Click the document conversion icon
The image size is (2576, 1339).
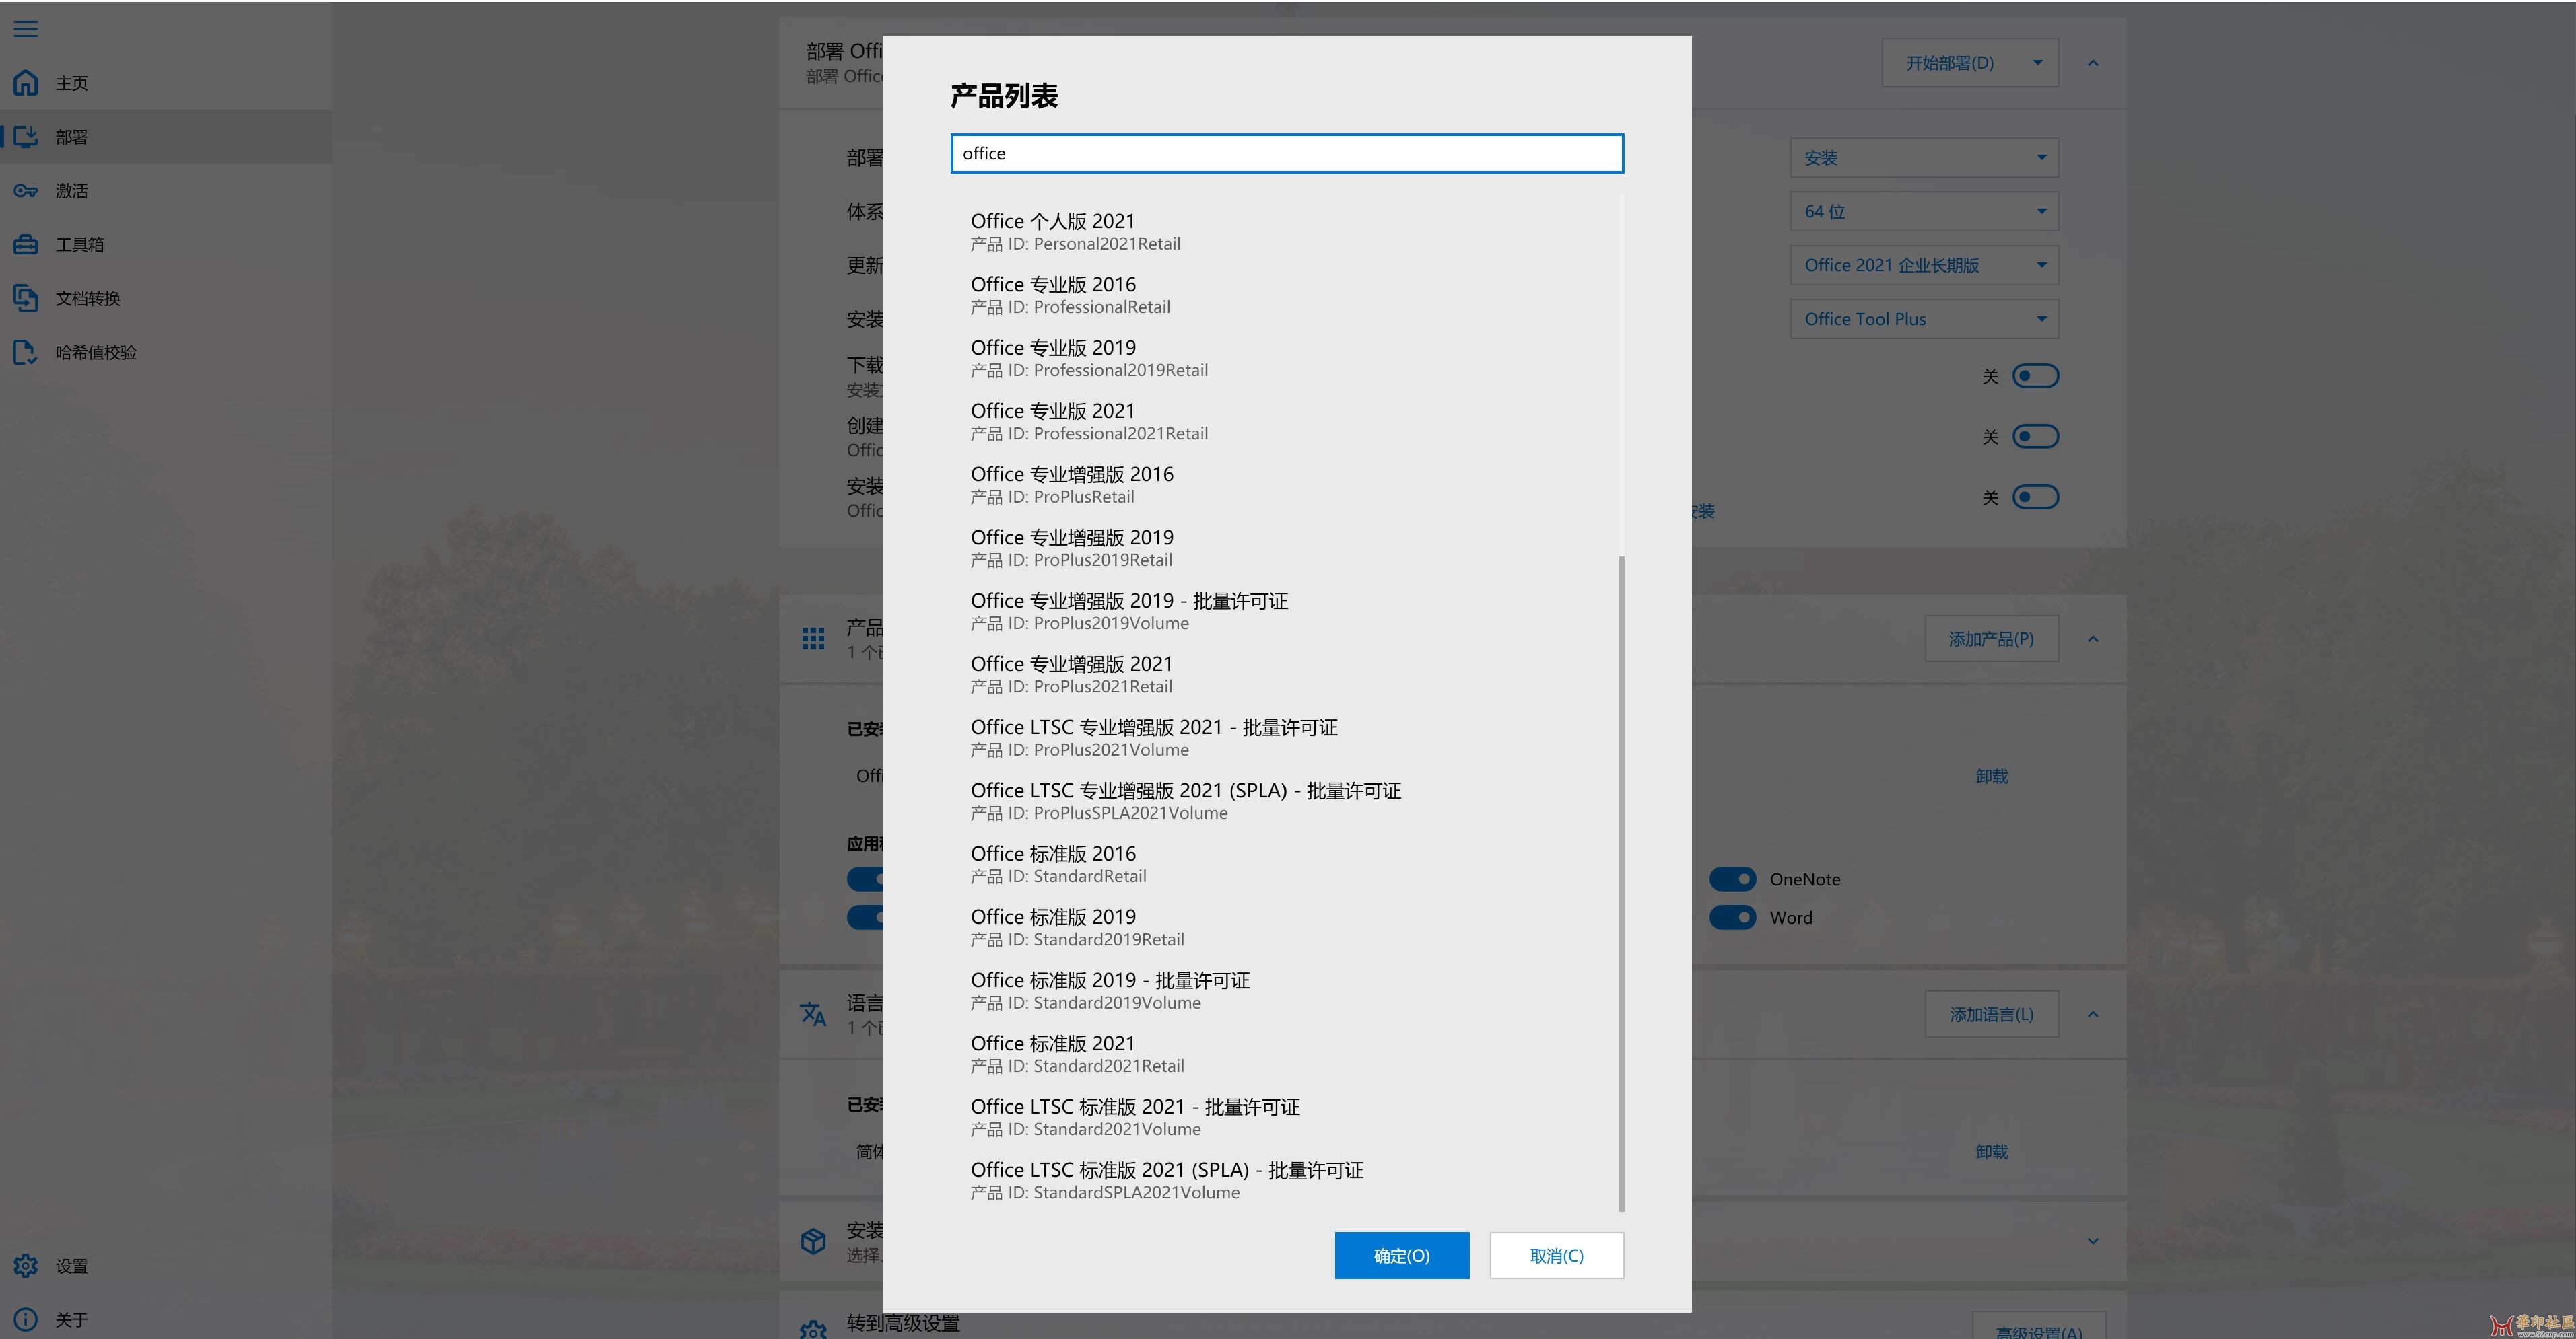[x=25, y=298]
